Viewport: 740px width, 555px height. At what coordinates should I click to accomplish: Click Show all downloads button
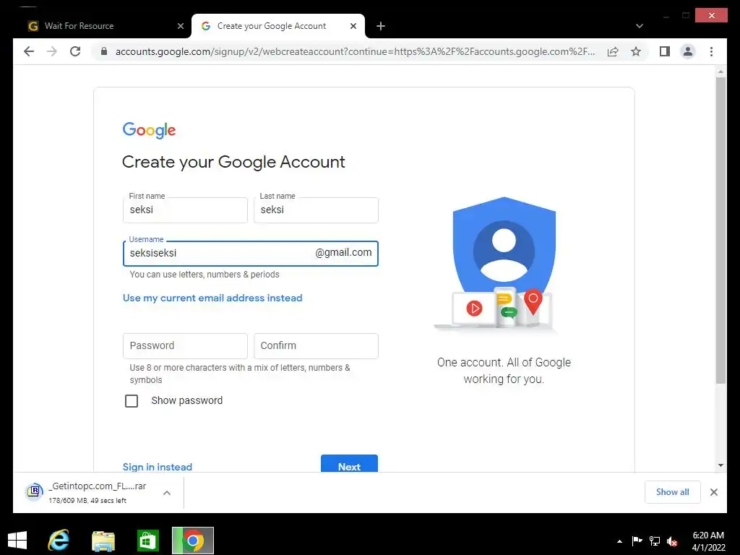(673, 491)
